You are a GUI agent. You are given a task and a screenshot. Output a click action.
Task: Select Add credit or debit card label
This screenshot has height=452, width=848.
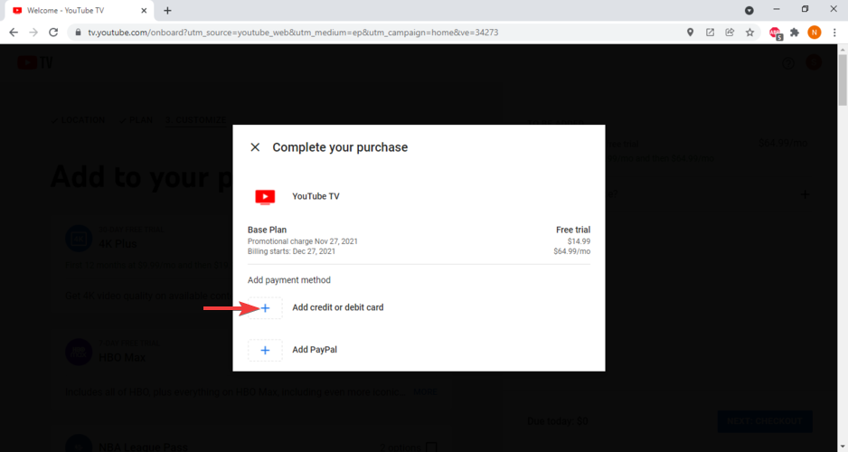coord(337,308)
